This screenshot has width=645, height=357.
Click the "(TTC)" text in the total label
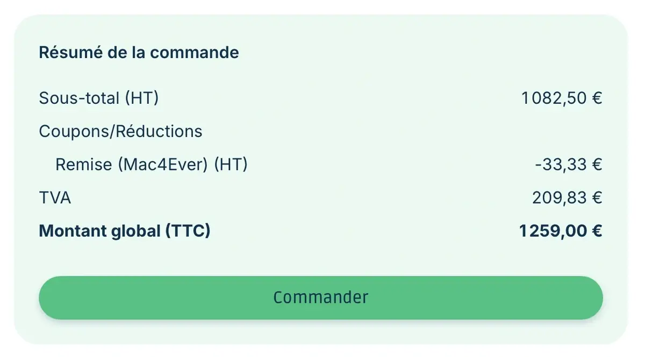click(188, 231)
